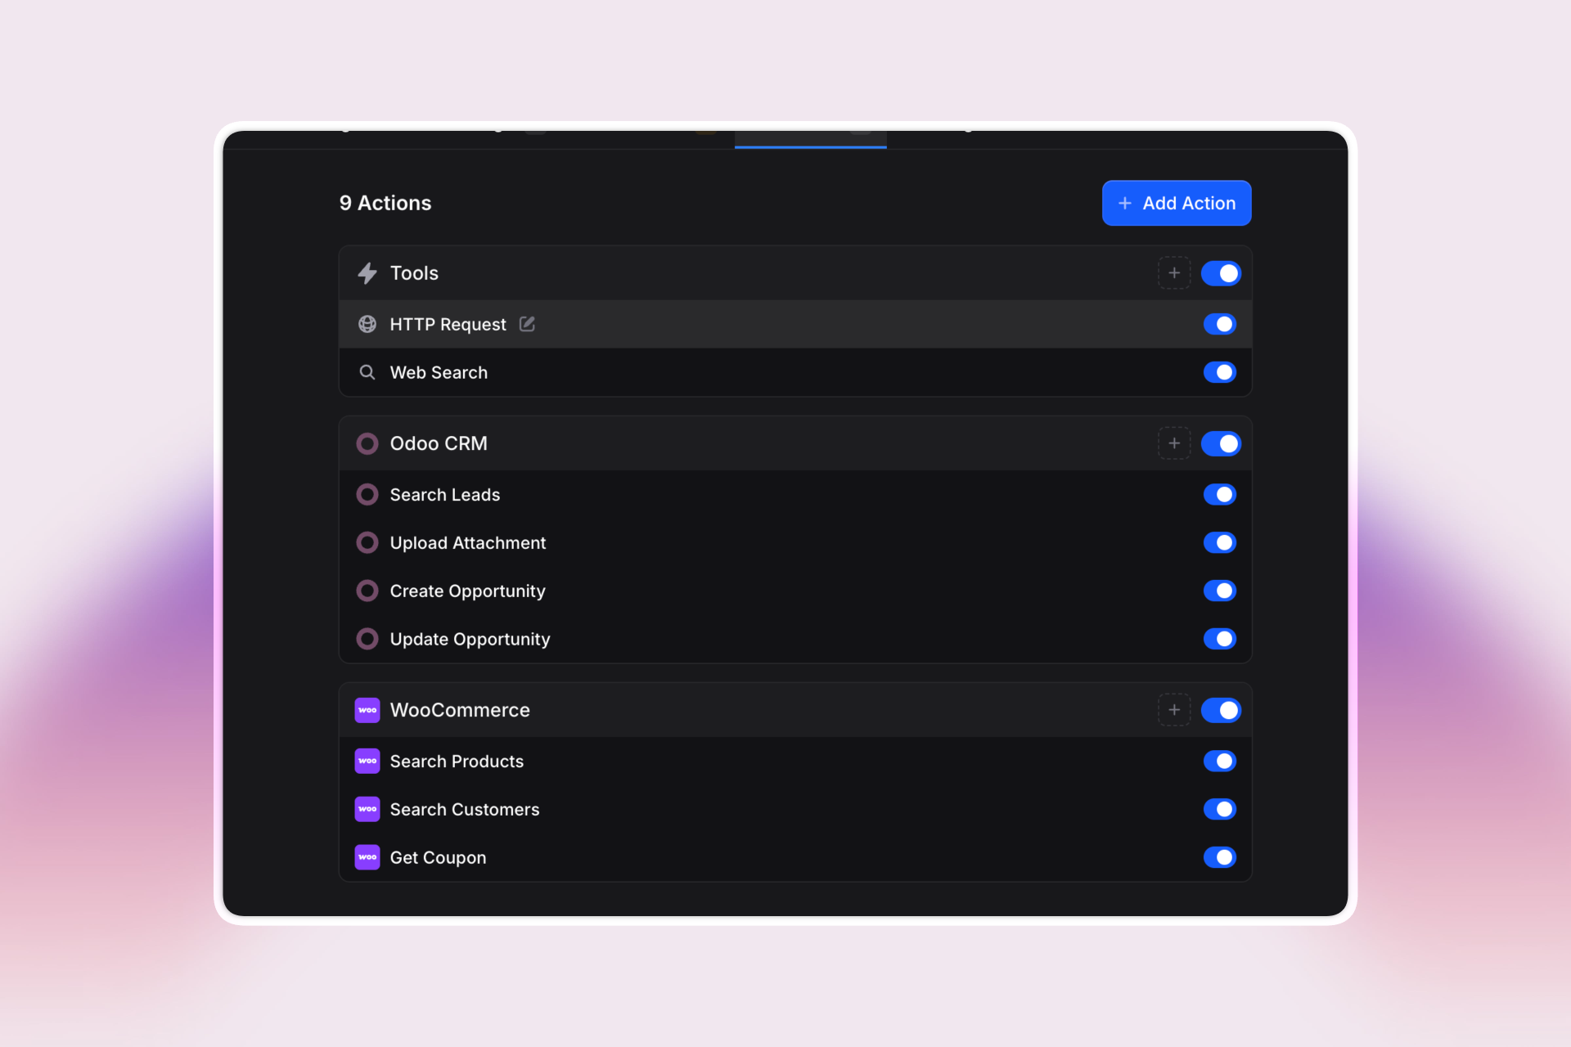Toggle the Get Coupon action
This screenshot has width=1571, height=1047.
tap(1219, 857)
